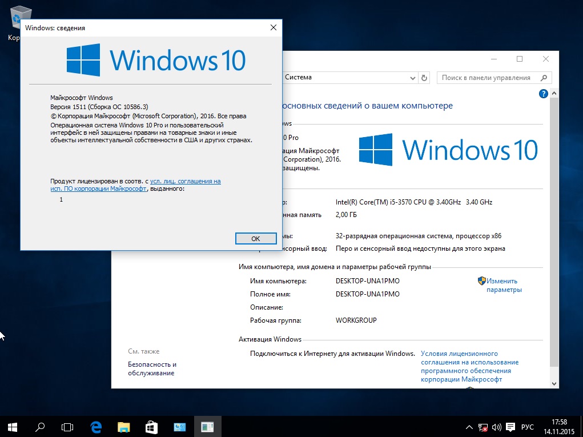Open Условия лицензионного соглашения link in System window
This screenshot has width=583, height=437.
point(469,366)
